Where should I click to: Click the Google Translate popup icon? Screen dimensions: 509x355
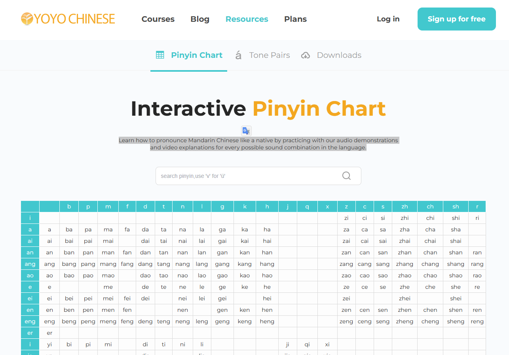pyautogui.click(x=246, y=131)
